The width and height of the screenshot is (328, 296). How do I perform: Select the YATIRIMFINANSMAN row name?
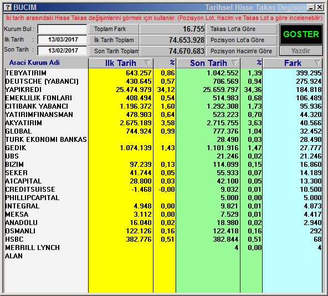pyautogui.click(x=39, y=115)
